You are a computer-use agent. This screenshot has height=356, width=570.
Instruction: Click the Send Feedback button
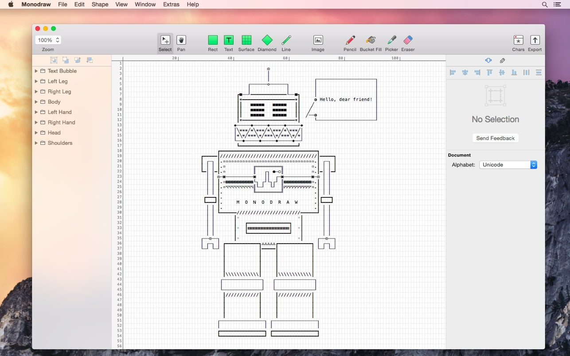tap(495, 138)
